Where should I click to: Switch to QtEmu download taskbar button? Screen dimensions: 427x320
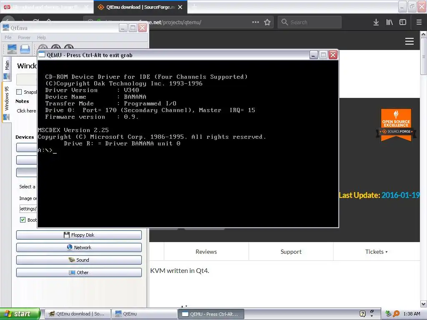pos(78,314)
